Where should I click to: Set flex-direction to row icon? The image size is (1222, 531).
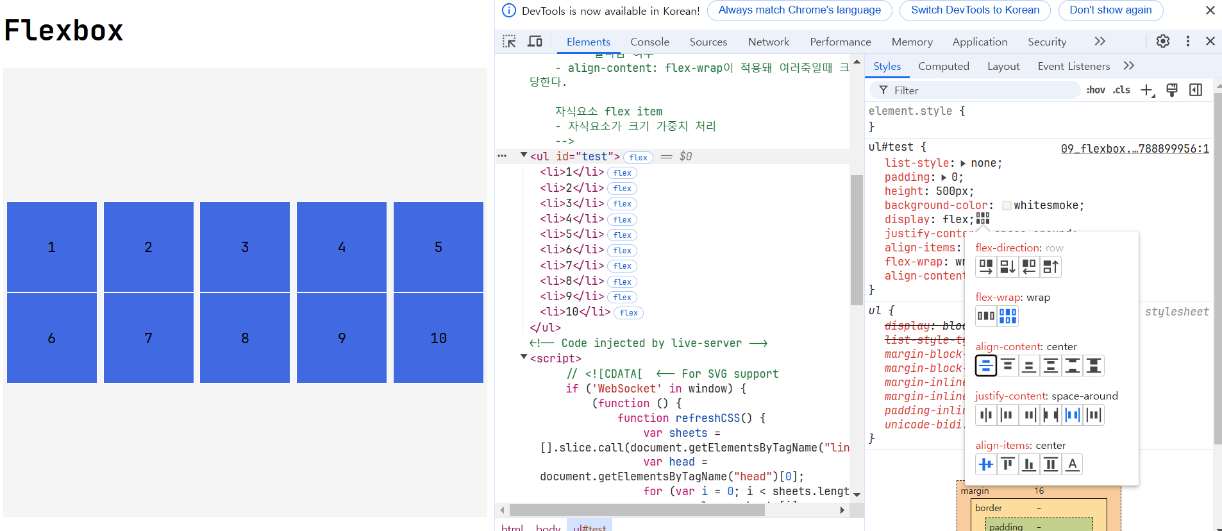click(x=986, y=266)
